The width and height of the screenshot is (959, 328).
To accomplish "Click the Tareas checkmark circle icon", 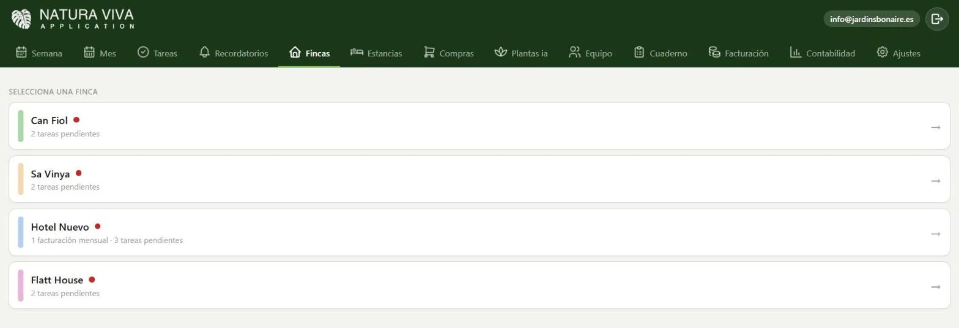I will point(143,52).
